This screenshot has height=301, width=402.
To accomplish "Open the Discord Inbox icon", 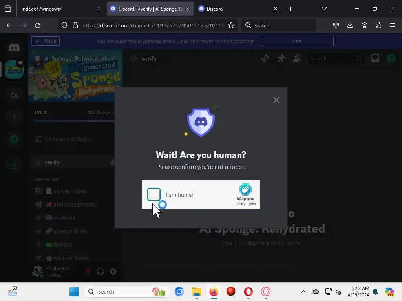I will coord(375,59).
